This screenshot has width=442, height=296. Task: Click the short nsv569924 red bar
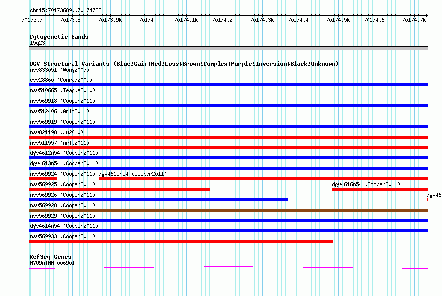(x=43, y=179)
